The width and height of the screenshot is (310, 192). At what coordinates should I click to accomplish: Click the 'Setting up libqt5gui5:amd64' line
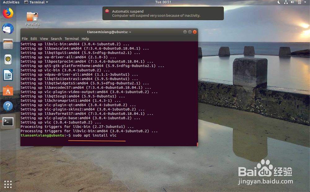(80, 53)
